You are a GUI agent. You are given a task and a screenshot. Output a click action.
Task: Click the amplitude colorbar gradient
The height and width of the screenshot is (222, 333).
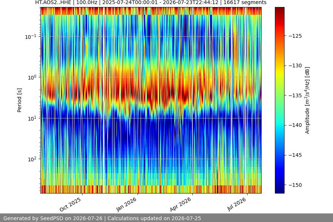[x=279, y=100]
